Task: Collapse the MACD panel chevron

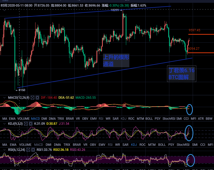Action: [x=4, y=98]
